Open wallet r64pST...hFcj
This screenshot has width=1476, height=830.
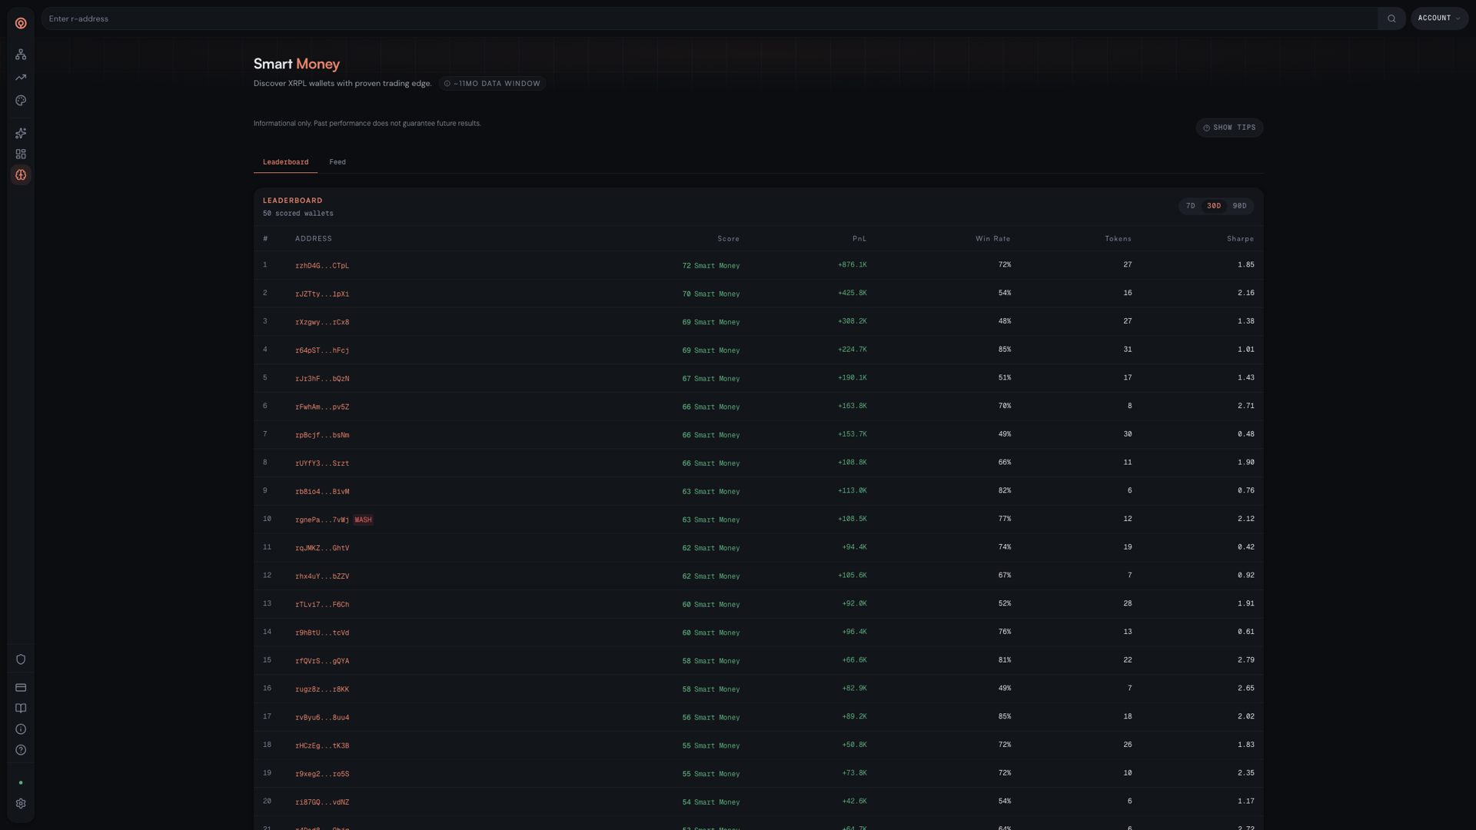(322, 350)
